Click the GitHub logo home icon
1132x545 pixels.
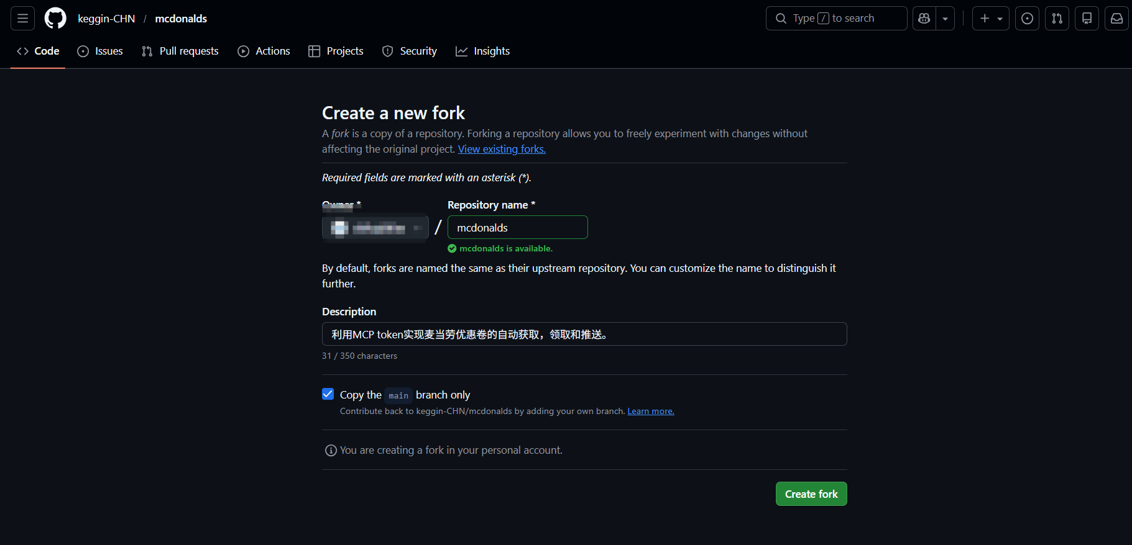[x=55, y=19]
